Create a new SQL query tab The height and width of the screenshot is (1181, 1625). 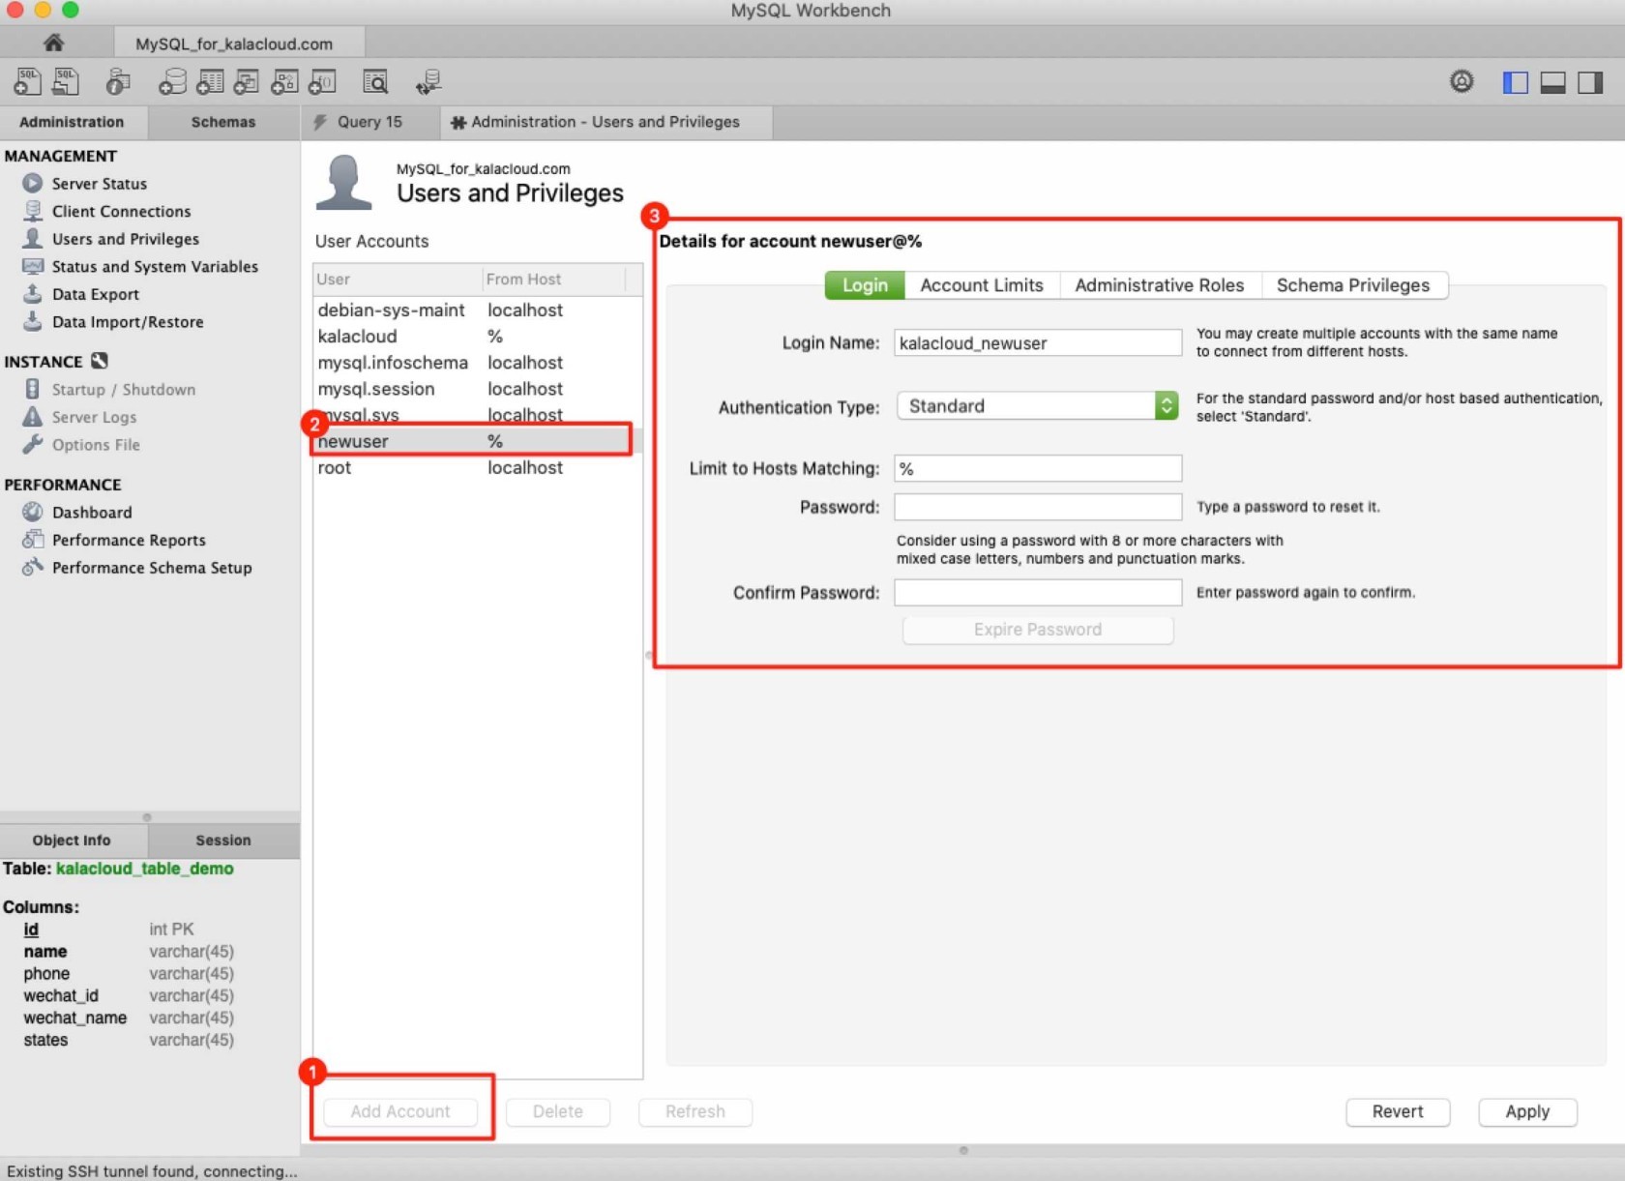point(27,82)
